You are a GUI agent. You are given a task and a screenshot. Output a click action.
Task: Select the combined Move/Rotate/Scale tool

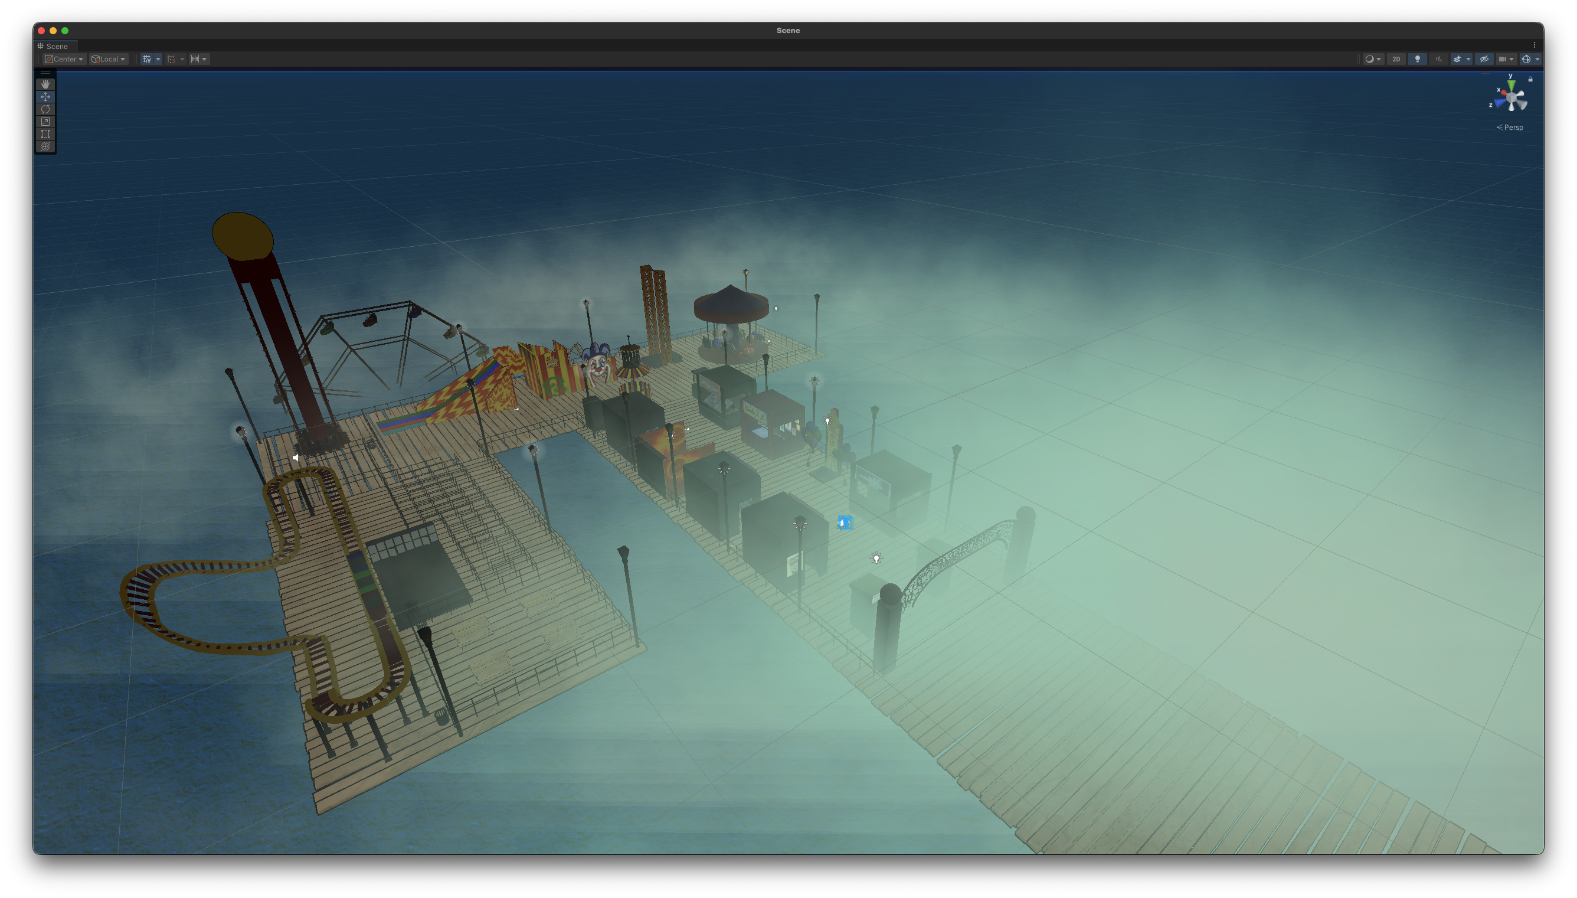coord(45,147)
